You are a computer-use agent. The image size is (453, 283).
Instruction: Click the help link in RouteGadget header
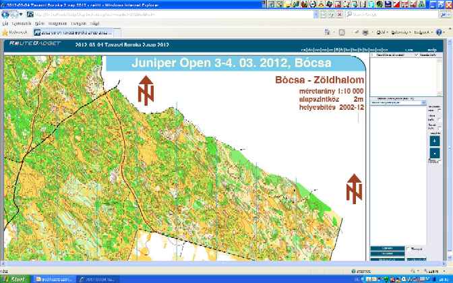pyautogui.click(x=431, y=50)
